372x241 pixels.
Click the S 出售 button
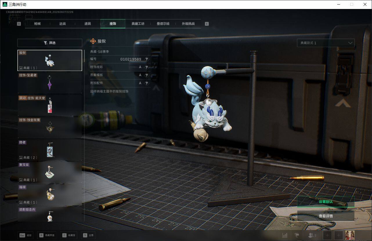point(88,235)
